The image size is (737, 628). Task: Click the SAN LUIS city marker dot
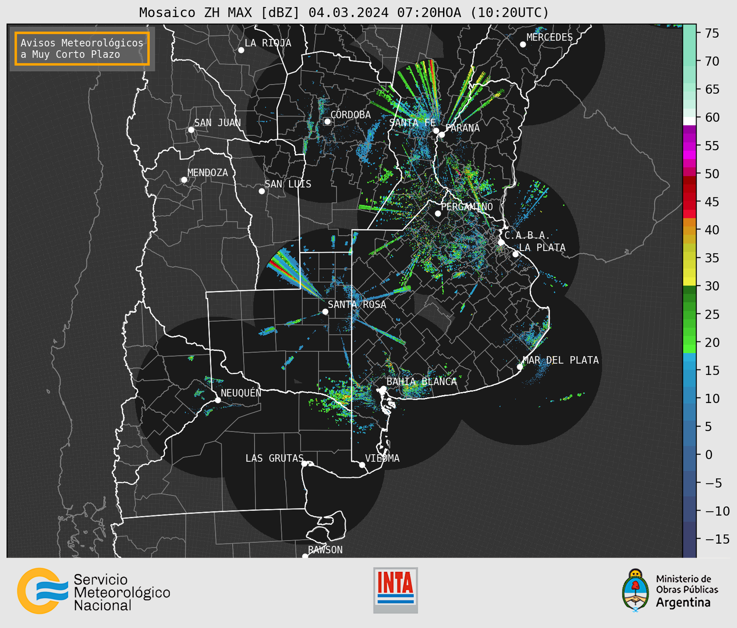(x=262, y=191)
